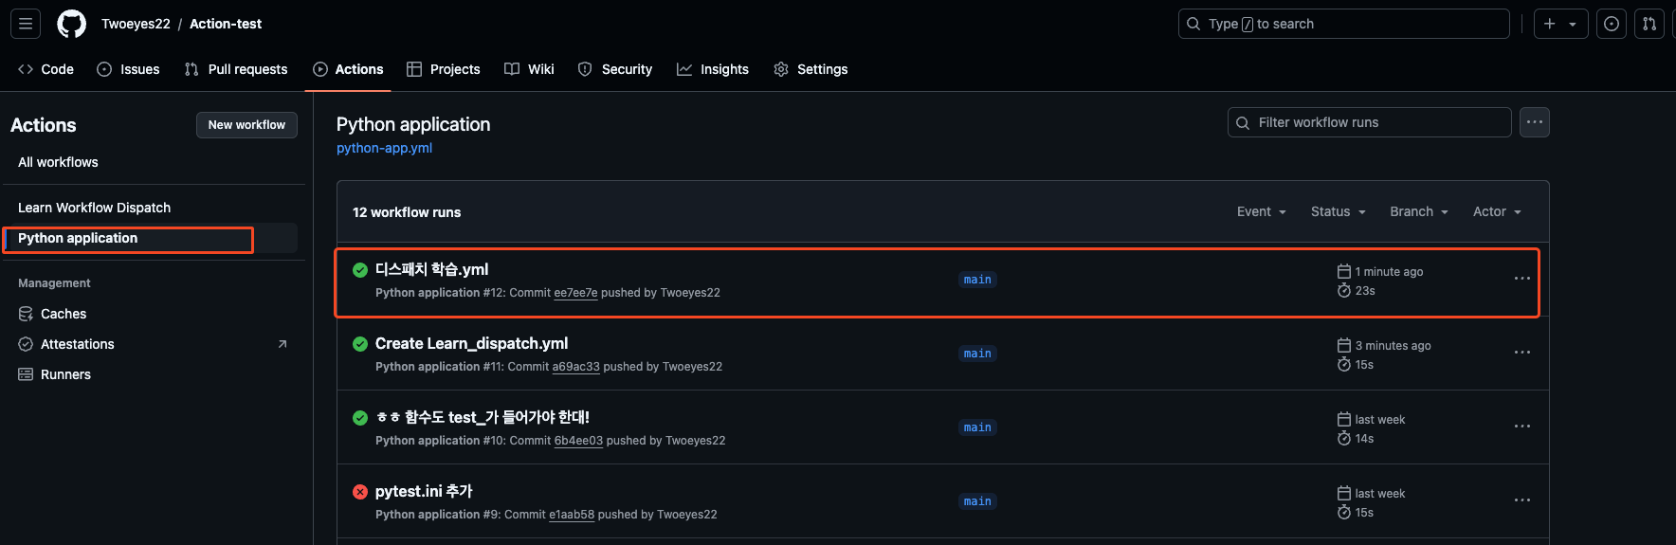Expand the Event filter dropdown
1676x545 pixels.
point(1261,211)
